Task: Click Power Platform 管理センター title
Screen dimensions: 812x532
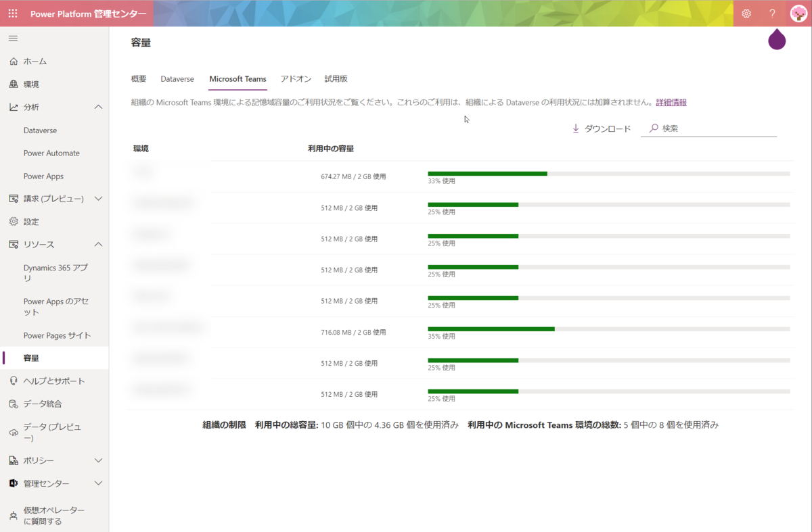Action: 88,14
